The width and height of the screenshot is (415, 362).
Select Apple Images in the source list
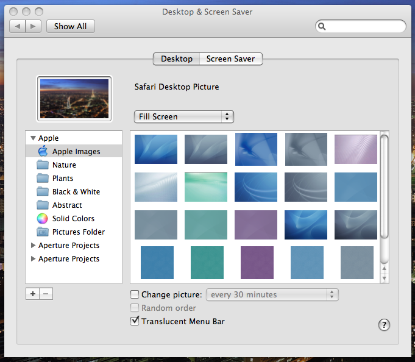(x=74, y=151)
